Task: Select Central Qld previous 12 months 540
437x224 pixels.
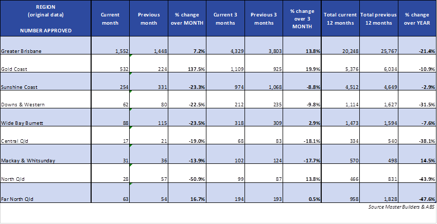Action: click(x=379, y=135)
